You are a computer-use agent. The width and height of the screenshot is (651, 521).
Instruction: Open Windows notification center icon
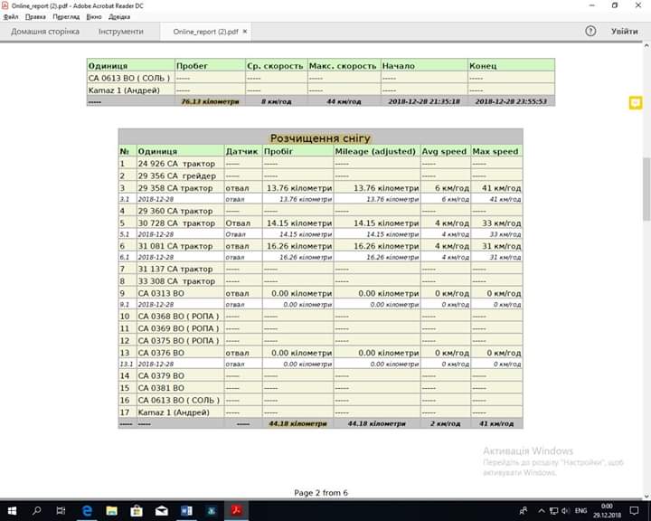coord(634,511)
